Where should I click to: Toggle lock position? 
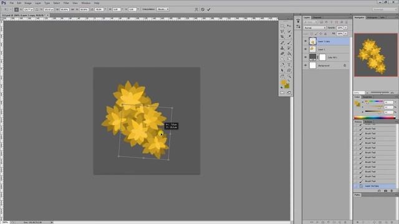point(320,34)
